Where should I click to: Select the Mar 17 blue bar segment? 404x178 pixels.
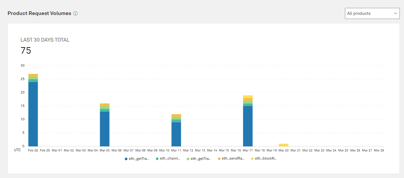click(x=248, y=126)
